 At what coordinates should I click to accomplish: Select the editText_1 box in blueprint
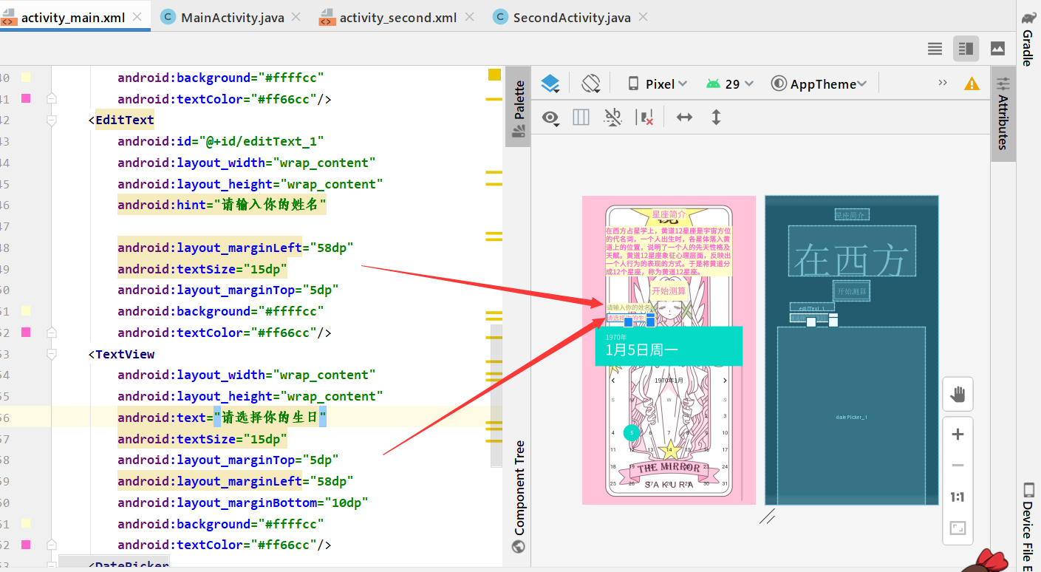point(812,307)
